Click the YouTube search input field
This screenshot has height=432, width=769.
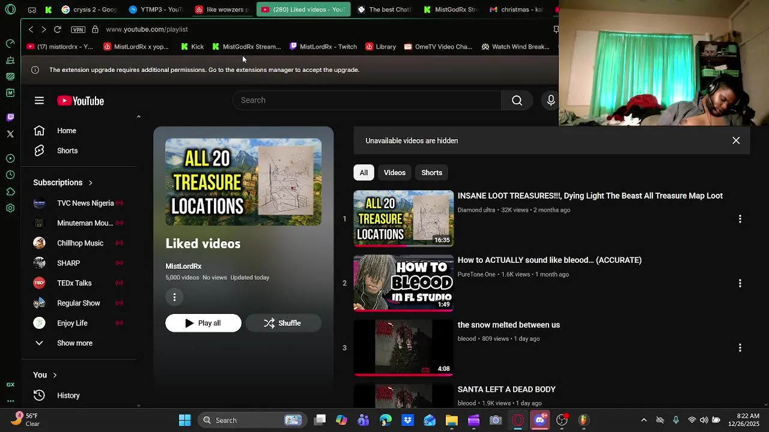click(x=367, y=100)
